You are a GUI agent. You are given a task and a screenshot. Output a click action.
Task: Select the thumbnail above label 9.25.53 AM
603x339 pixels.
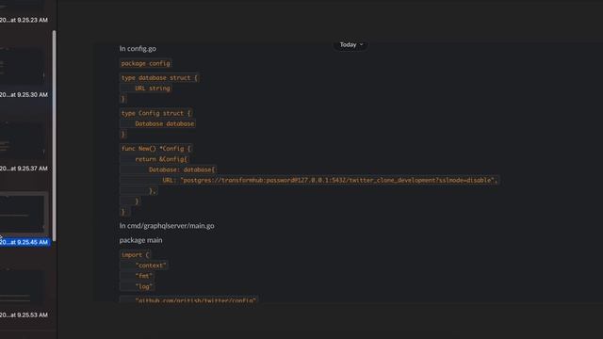click(x=23, y=286)
